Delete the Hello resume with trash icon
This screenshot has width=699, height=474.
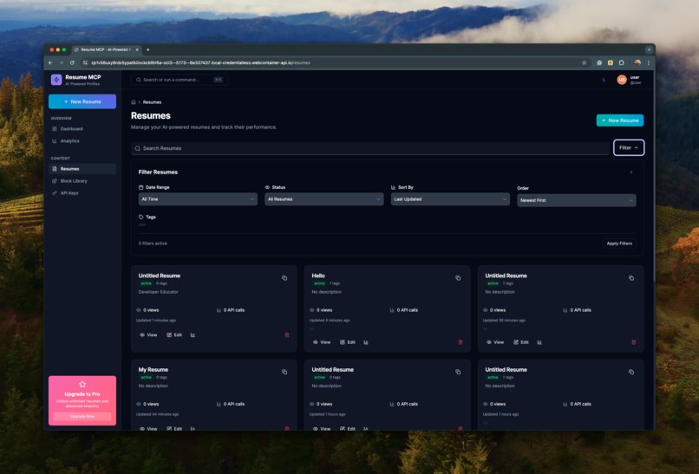point(461,342)
